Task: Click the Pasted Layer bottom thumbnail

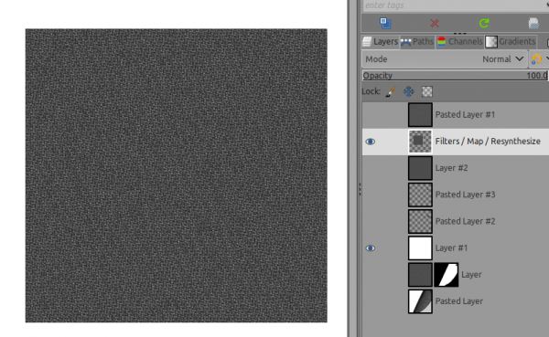Action: click(420, 301)
